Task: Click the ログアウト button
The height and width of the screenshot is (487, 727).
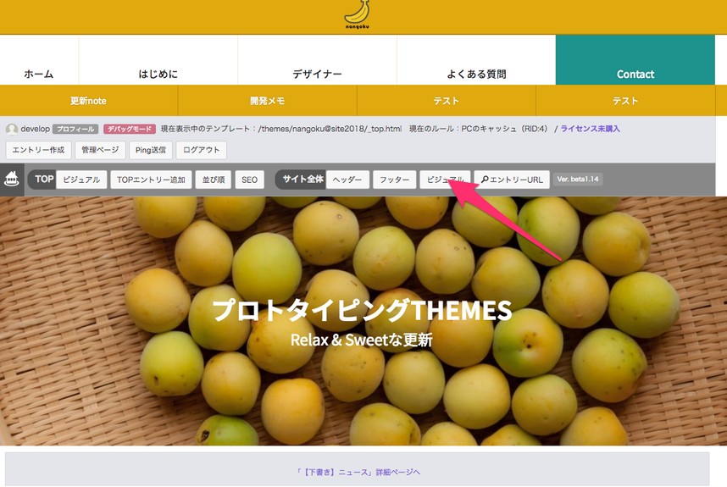Action: 201,150
